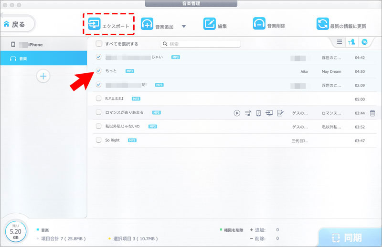Click the 05:00 duration value

pyautogui.click(x=360, y=99)
